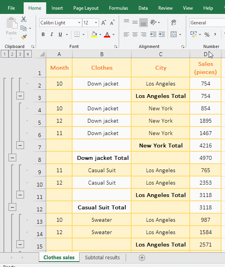
Task: Apply Percent Style format
Action: pos(207,34)
